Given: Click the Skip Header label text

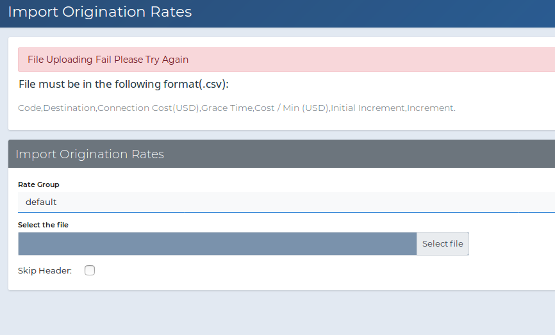Looking at the screenshot, I should [45, 270].
